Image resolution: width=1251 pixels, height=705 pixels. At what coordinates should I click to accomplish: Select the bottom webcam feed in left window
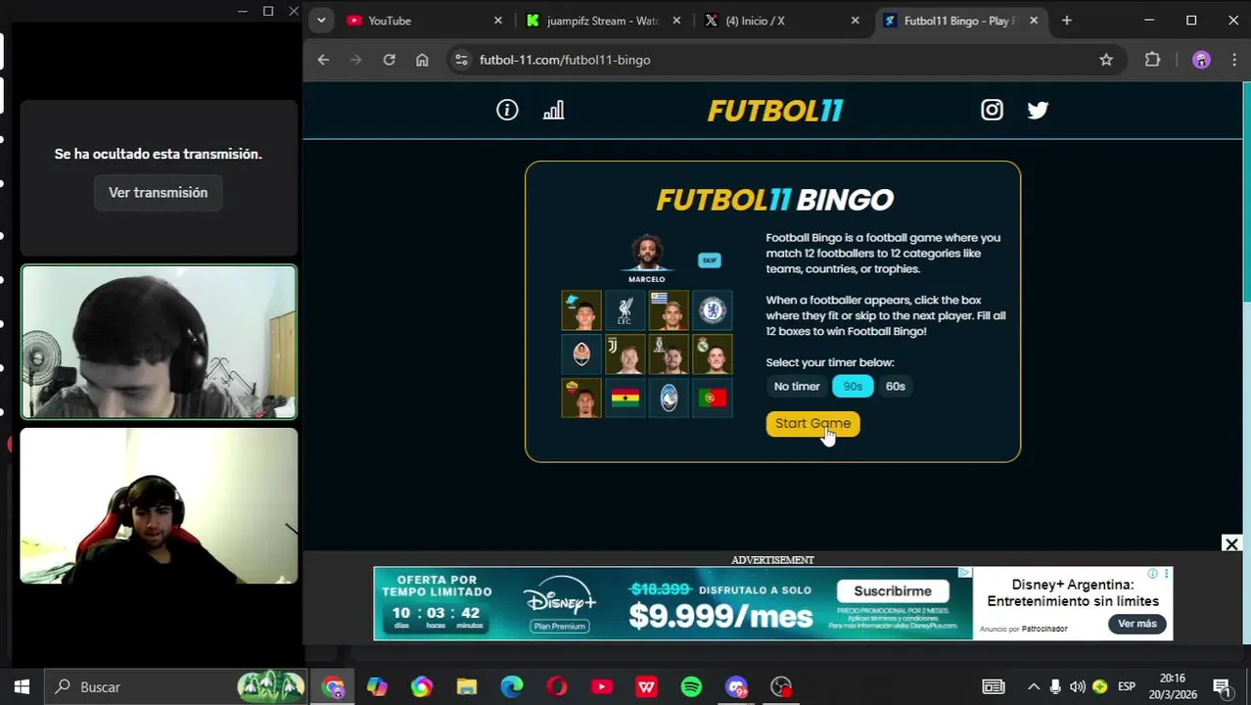[x=159, y=505]
